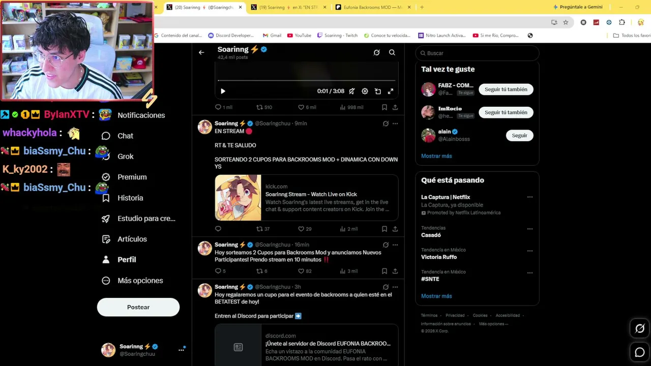View analytics of 998 mil views post
The height and width of the screenshot is (366, 651).
pyautogui.click(x=351, y=107)
